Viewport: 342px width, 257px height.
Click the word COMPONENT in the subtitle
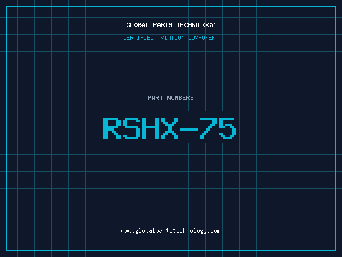point(203,38)
